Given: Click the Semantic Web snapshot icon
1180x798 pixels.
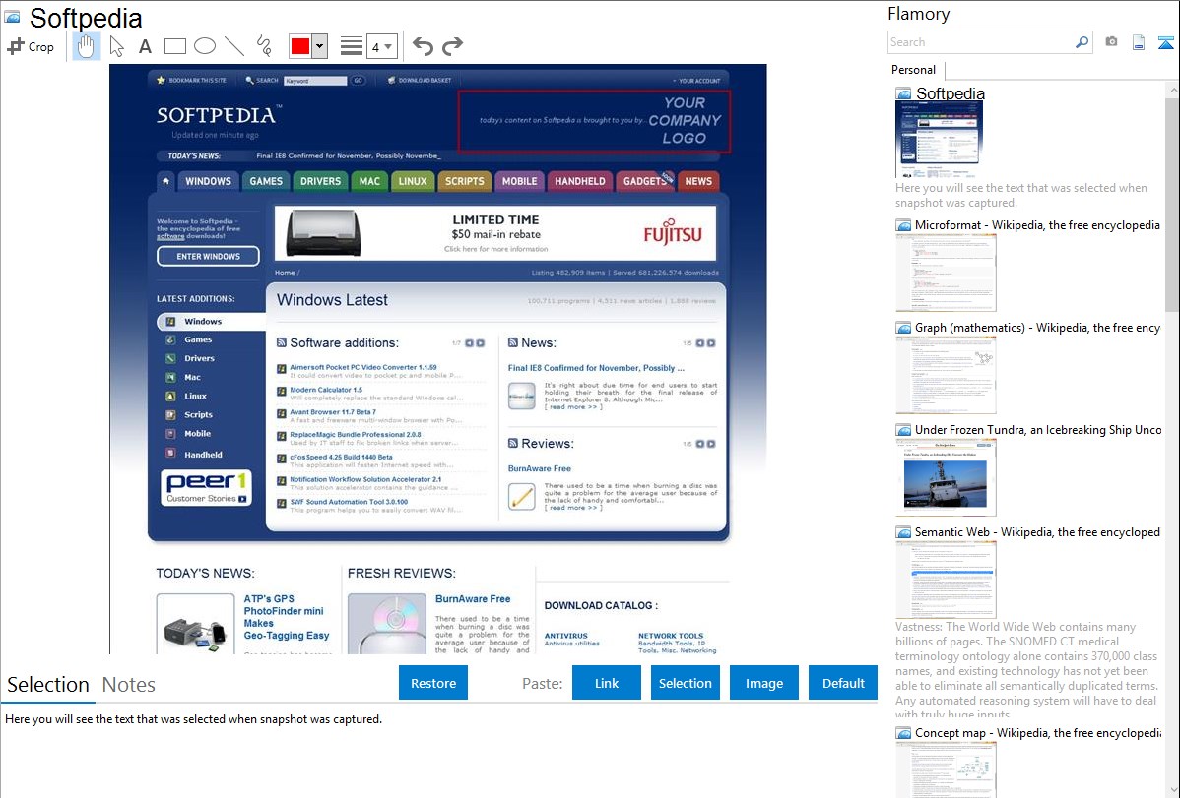Looking at the screenshot, I should pos(903,532).
